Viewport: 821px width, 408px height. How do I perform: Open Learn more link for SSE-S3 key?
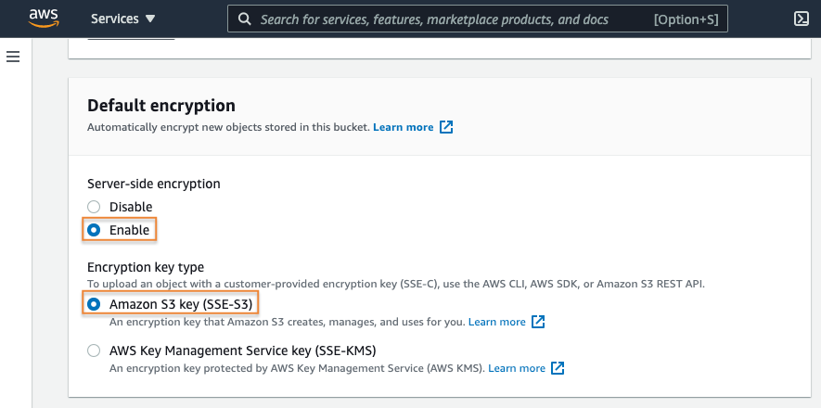(x=497, y=322)
